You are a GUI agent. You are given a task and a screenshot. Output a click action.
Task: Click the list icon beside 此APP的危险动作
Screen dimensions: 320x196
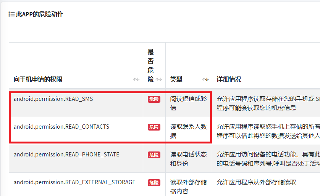click(11, 14)
